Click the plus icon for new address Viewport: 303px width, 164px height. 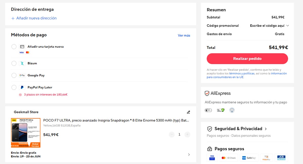coord(13,18)
